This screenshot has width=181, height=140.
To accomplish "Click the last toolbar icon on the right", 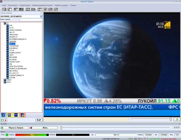I will coord(56,9).
